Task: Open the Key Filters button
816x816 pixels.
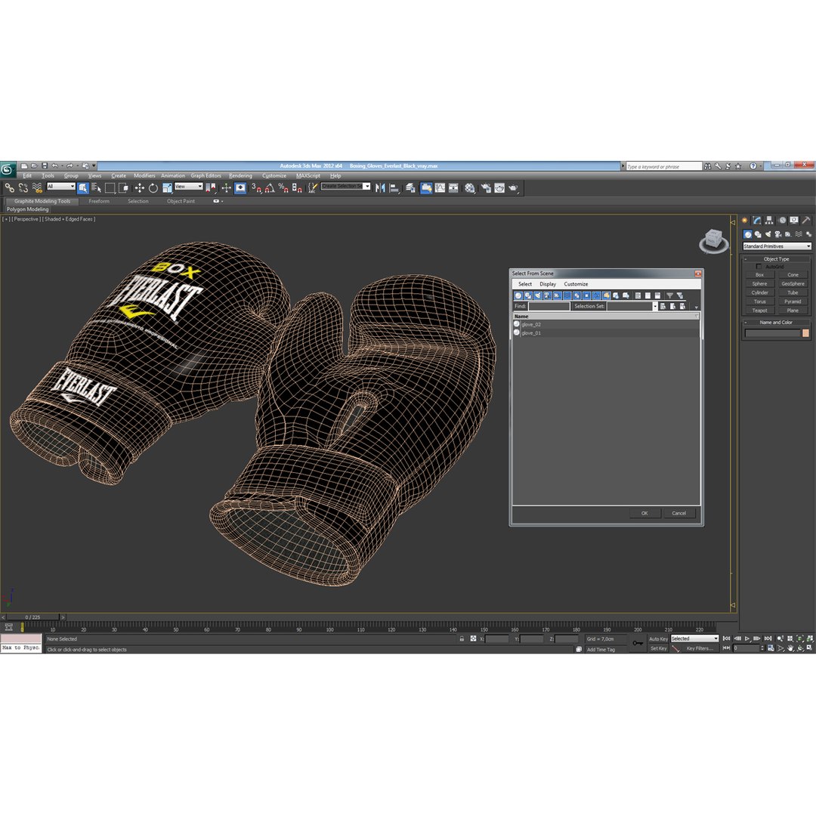Action: (700, 648)
